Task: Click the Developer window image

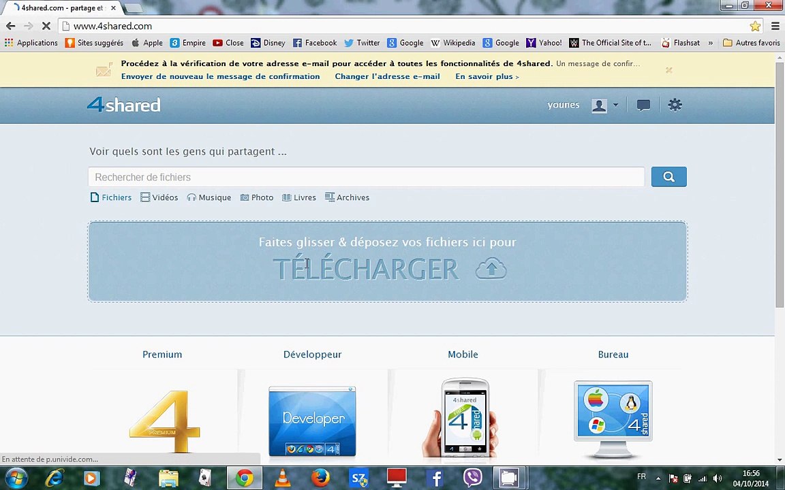Action: pyautogui.click(x=312, y=421)
